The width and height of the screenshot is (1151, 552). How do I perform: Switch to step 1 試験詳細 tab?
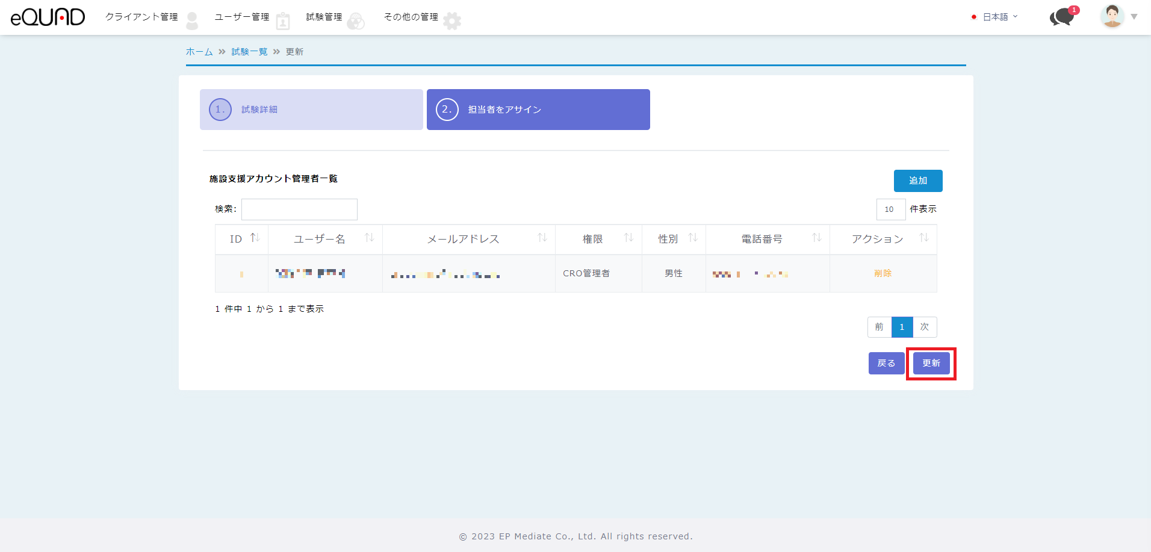pyautogui.click(x=311, y=110)
